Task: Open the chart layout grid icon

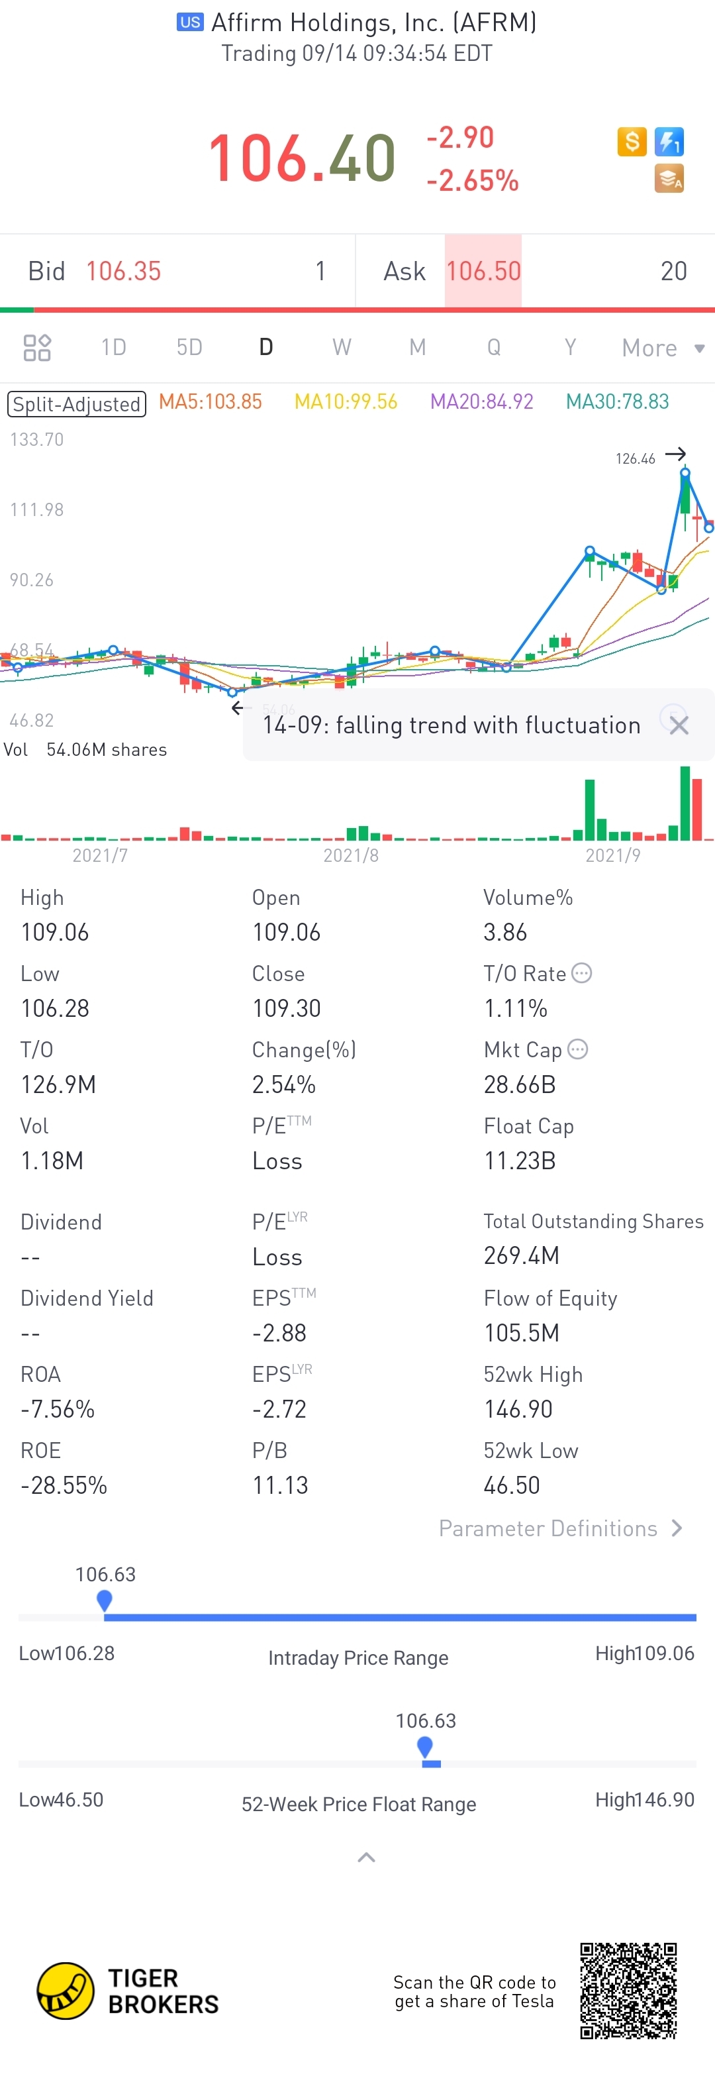Action: (38, 347)
